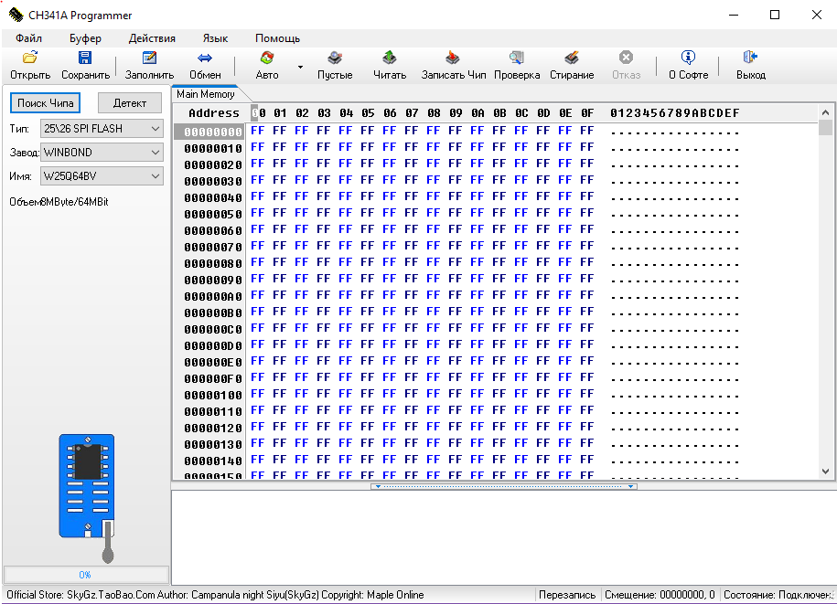Viewport: 837px width, 604px height.
Task: Click the Заполнить (Fill) toolbar icon
Action: coord(149,58)
